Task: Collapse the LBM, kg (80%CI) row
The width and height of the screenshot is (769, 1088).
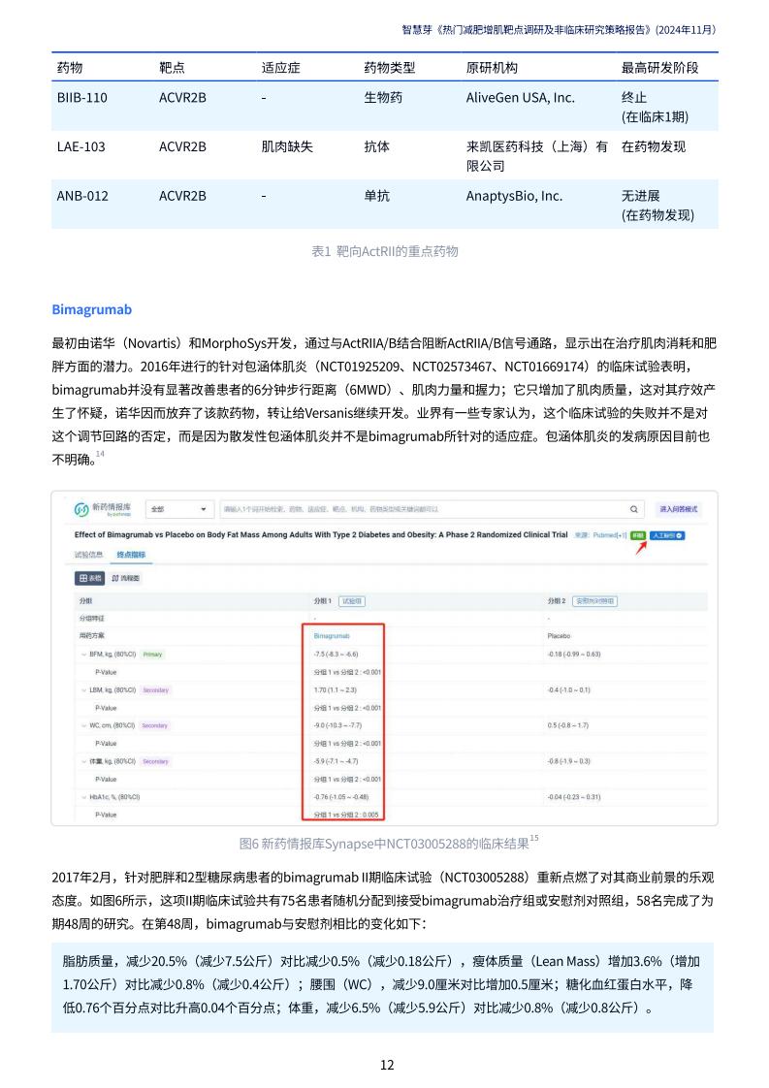Action: 84,690
